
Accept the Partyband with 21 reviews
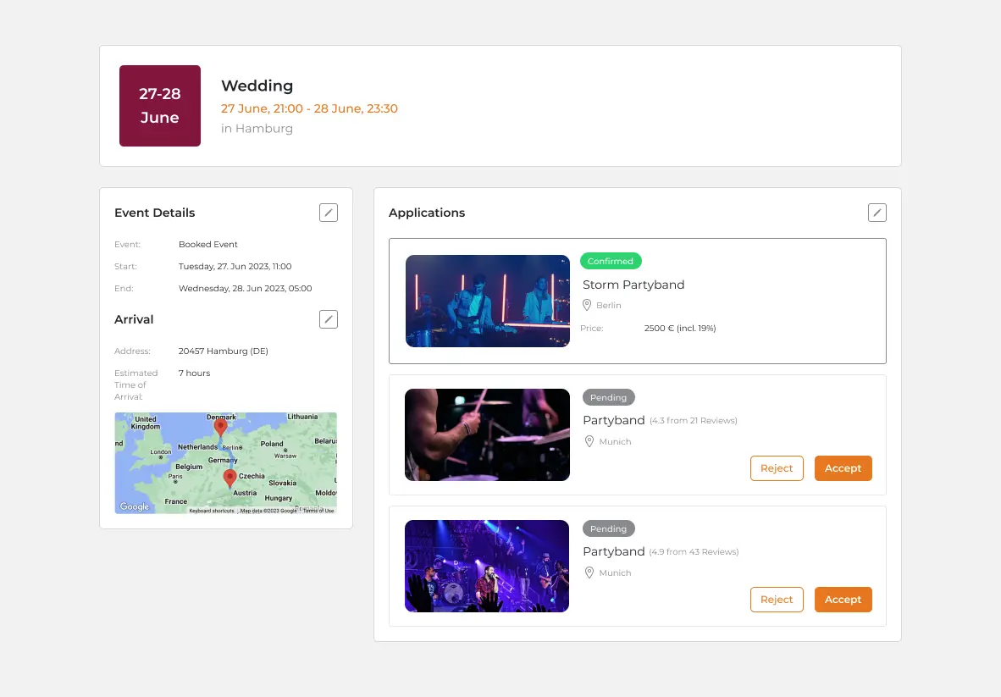point(843,468)
